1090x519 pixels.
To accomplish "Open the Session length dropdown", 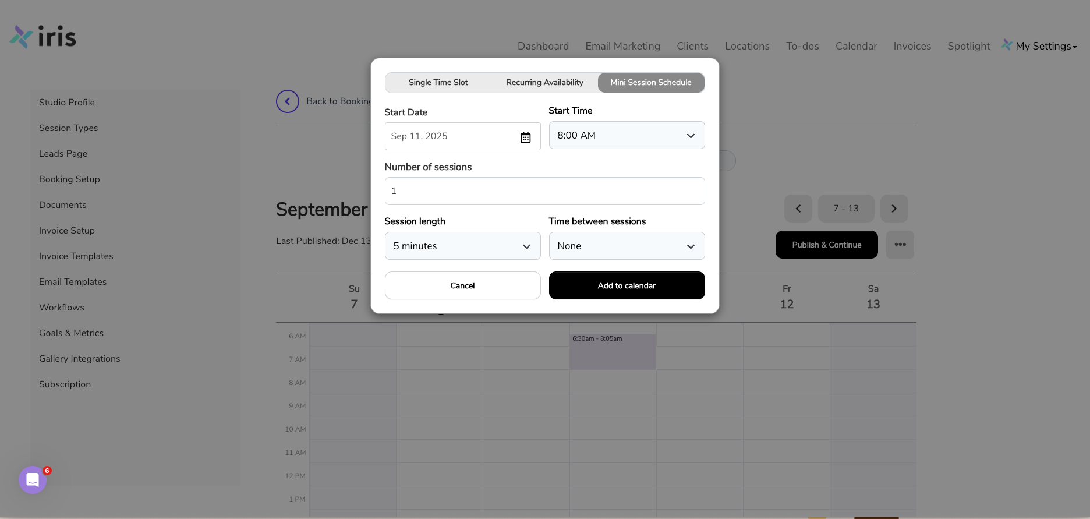I will [x=462, y=246].
